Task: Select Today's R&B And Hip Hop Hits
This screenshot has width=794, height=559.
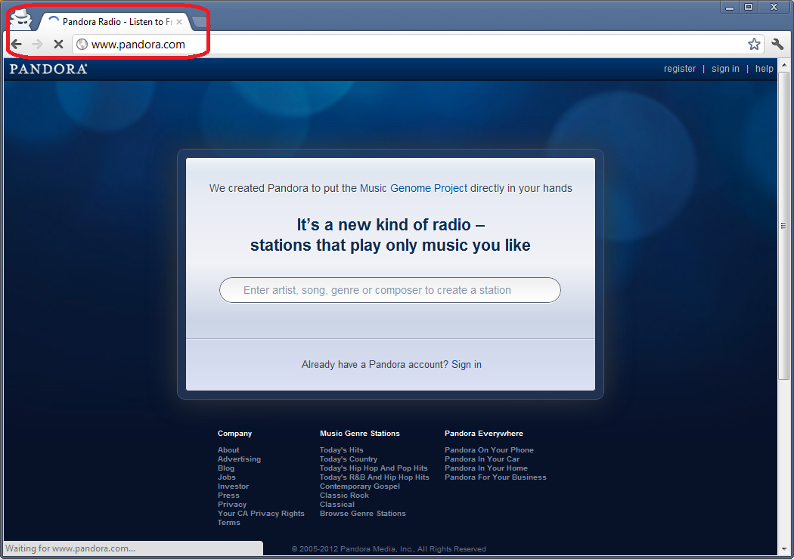Action: (374, 477)
